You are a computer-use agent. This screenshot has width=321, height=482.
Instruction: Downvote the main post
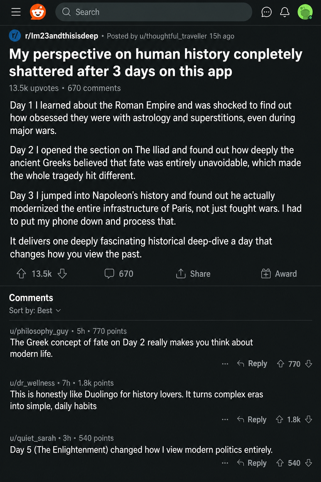pos(62,274)
